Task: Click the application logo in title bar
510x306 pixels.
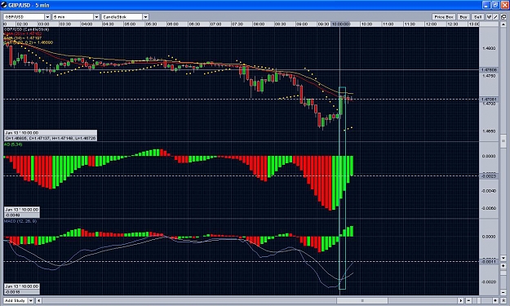Action: [4, 5]
